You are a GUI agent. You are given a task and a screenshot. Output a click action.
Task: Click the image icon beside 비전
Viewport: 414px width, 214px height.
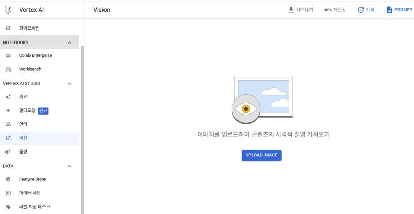tap(8, 138)
